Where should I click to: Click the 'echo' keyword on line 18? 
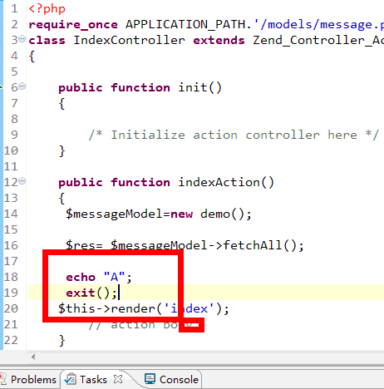point(81,278)
